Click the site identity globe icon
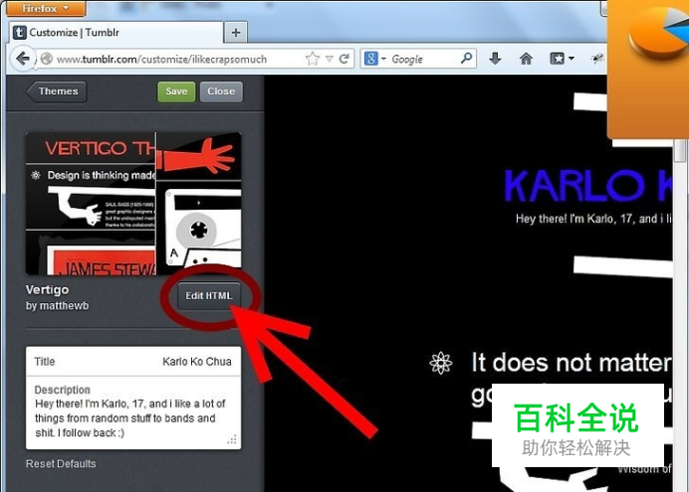 pos(46,59)
